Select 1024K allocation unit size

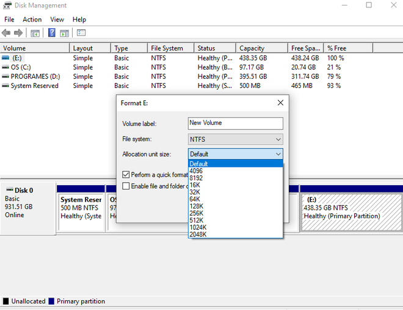coord(236,227)
